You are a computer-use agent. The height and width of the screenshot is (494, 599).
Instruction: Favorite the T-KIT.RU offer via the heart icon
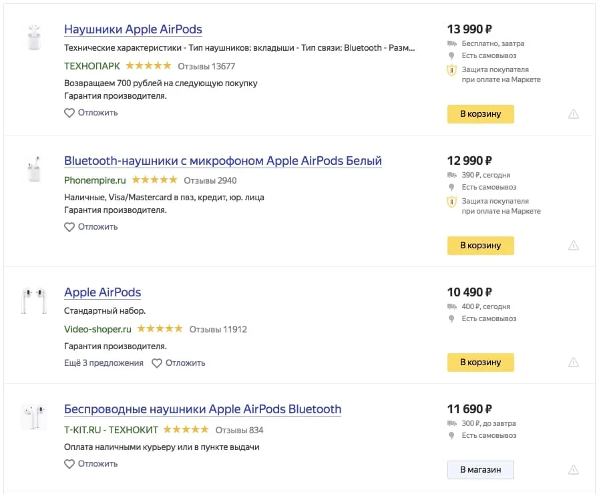point(69,464)
